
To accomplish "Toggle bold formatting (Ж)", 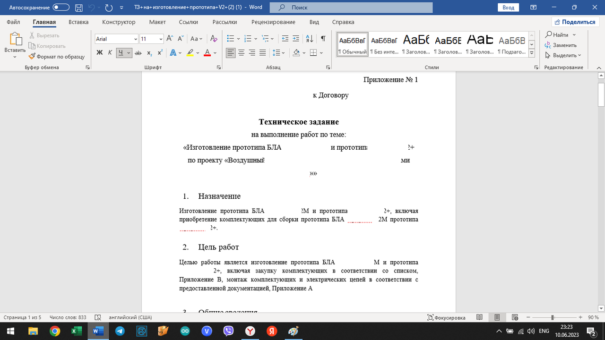I will (x=99, y=52).
